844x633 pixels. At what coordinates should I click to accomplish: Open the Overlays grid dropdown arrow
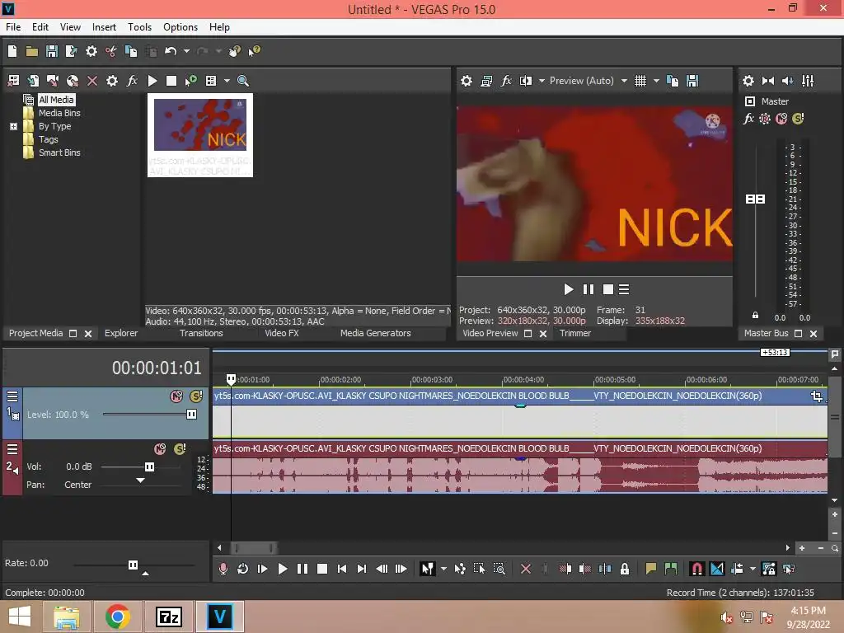(x=656, y=81)
